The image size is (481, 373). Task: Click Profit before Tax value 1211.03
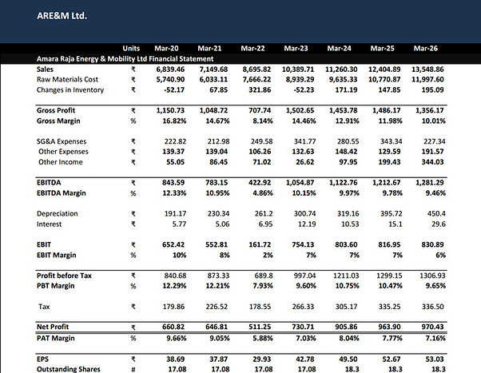(346, 276)
